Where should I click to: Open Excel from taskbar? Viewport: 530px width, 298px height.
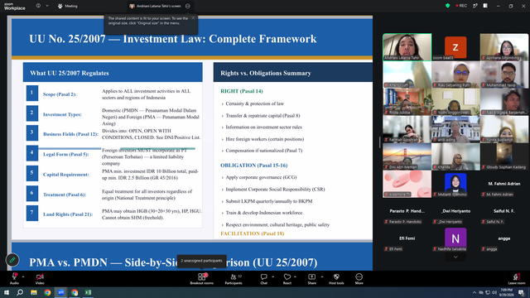click(88, 292)
